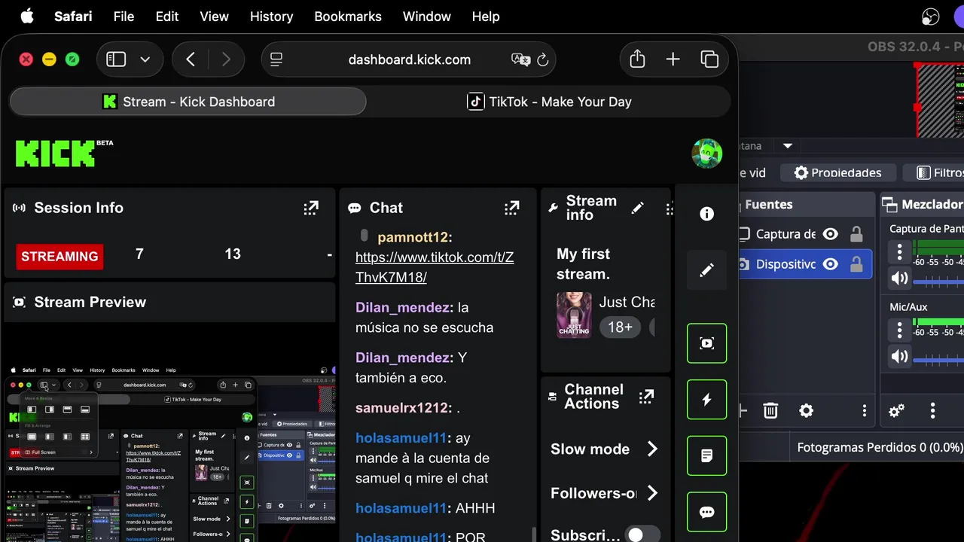Go back to previous page in Safari
Viewport: 964px width, 542px height.
[x=191, y=59]
